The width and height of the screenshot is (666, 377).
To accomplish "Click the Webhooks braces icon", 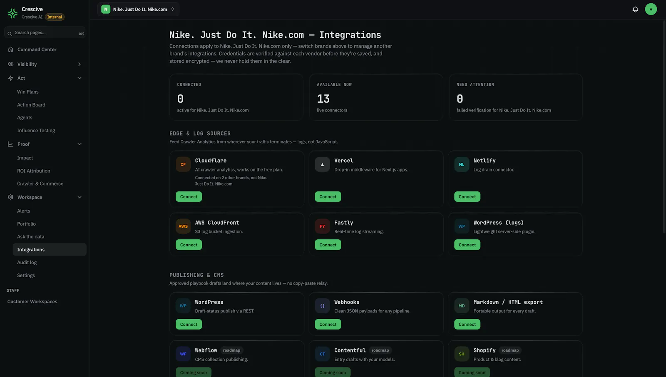I will tap(322, 306).
